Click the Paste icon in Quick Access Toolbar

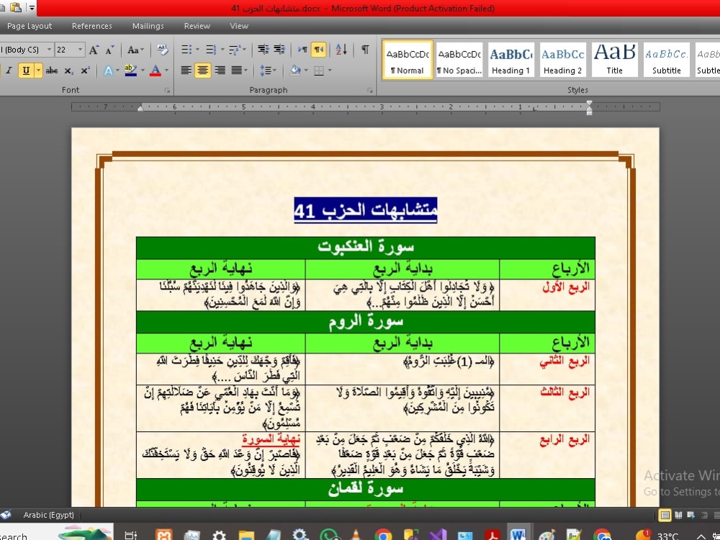[x=16, y=8]
